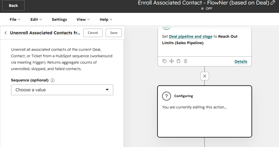Click 'Unenroll Associated Contacts fr...' panel title

(45, 33)
